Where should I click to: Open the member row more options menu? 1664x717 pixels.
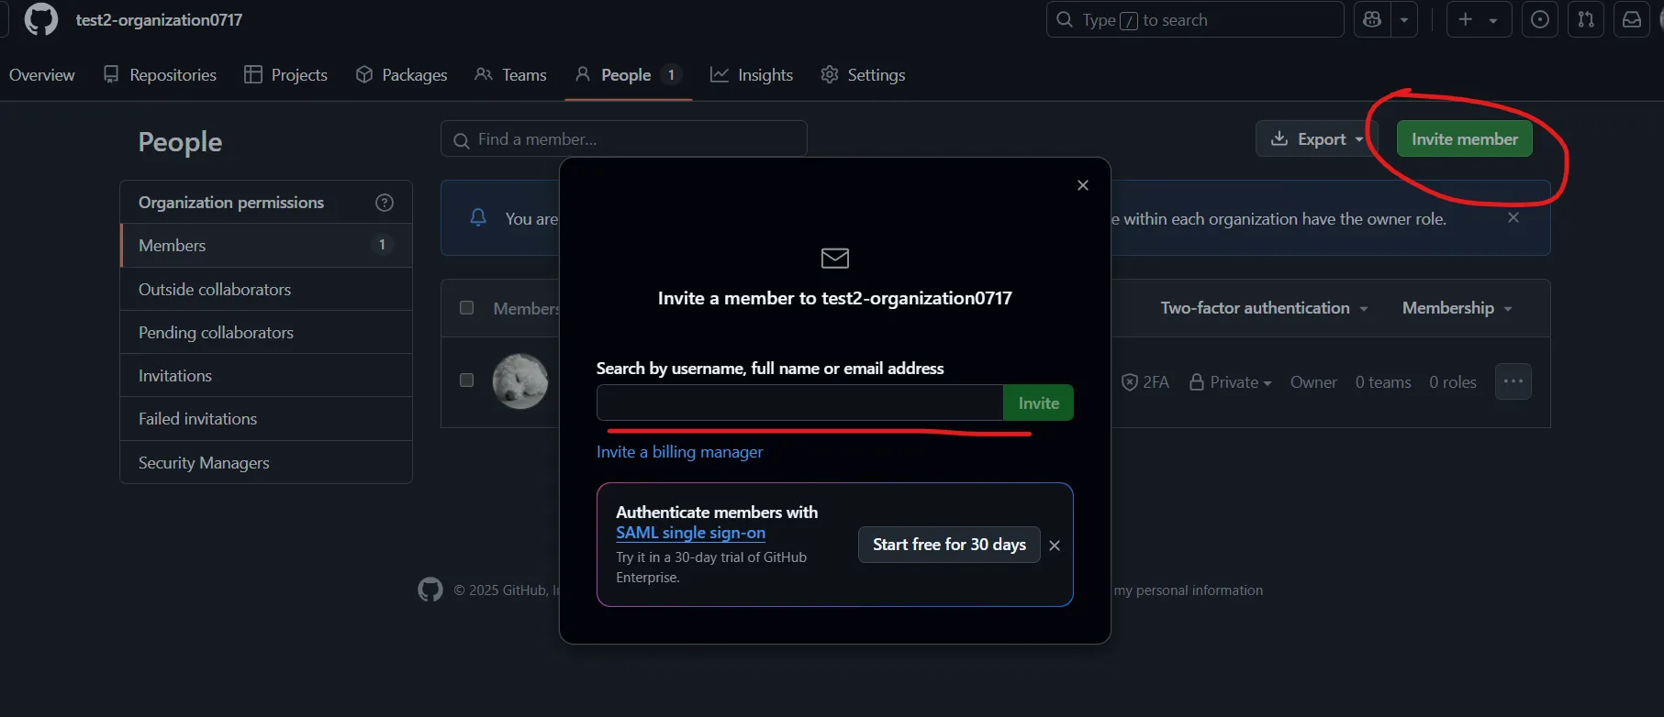pyautogui.click(x=1513, y=381)
